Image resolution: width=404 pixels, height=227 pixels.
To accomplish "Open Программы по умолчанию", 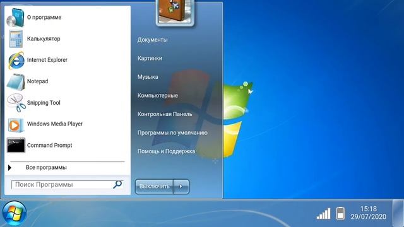I will 172,133.
